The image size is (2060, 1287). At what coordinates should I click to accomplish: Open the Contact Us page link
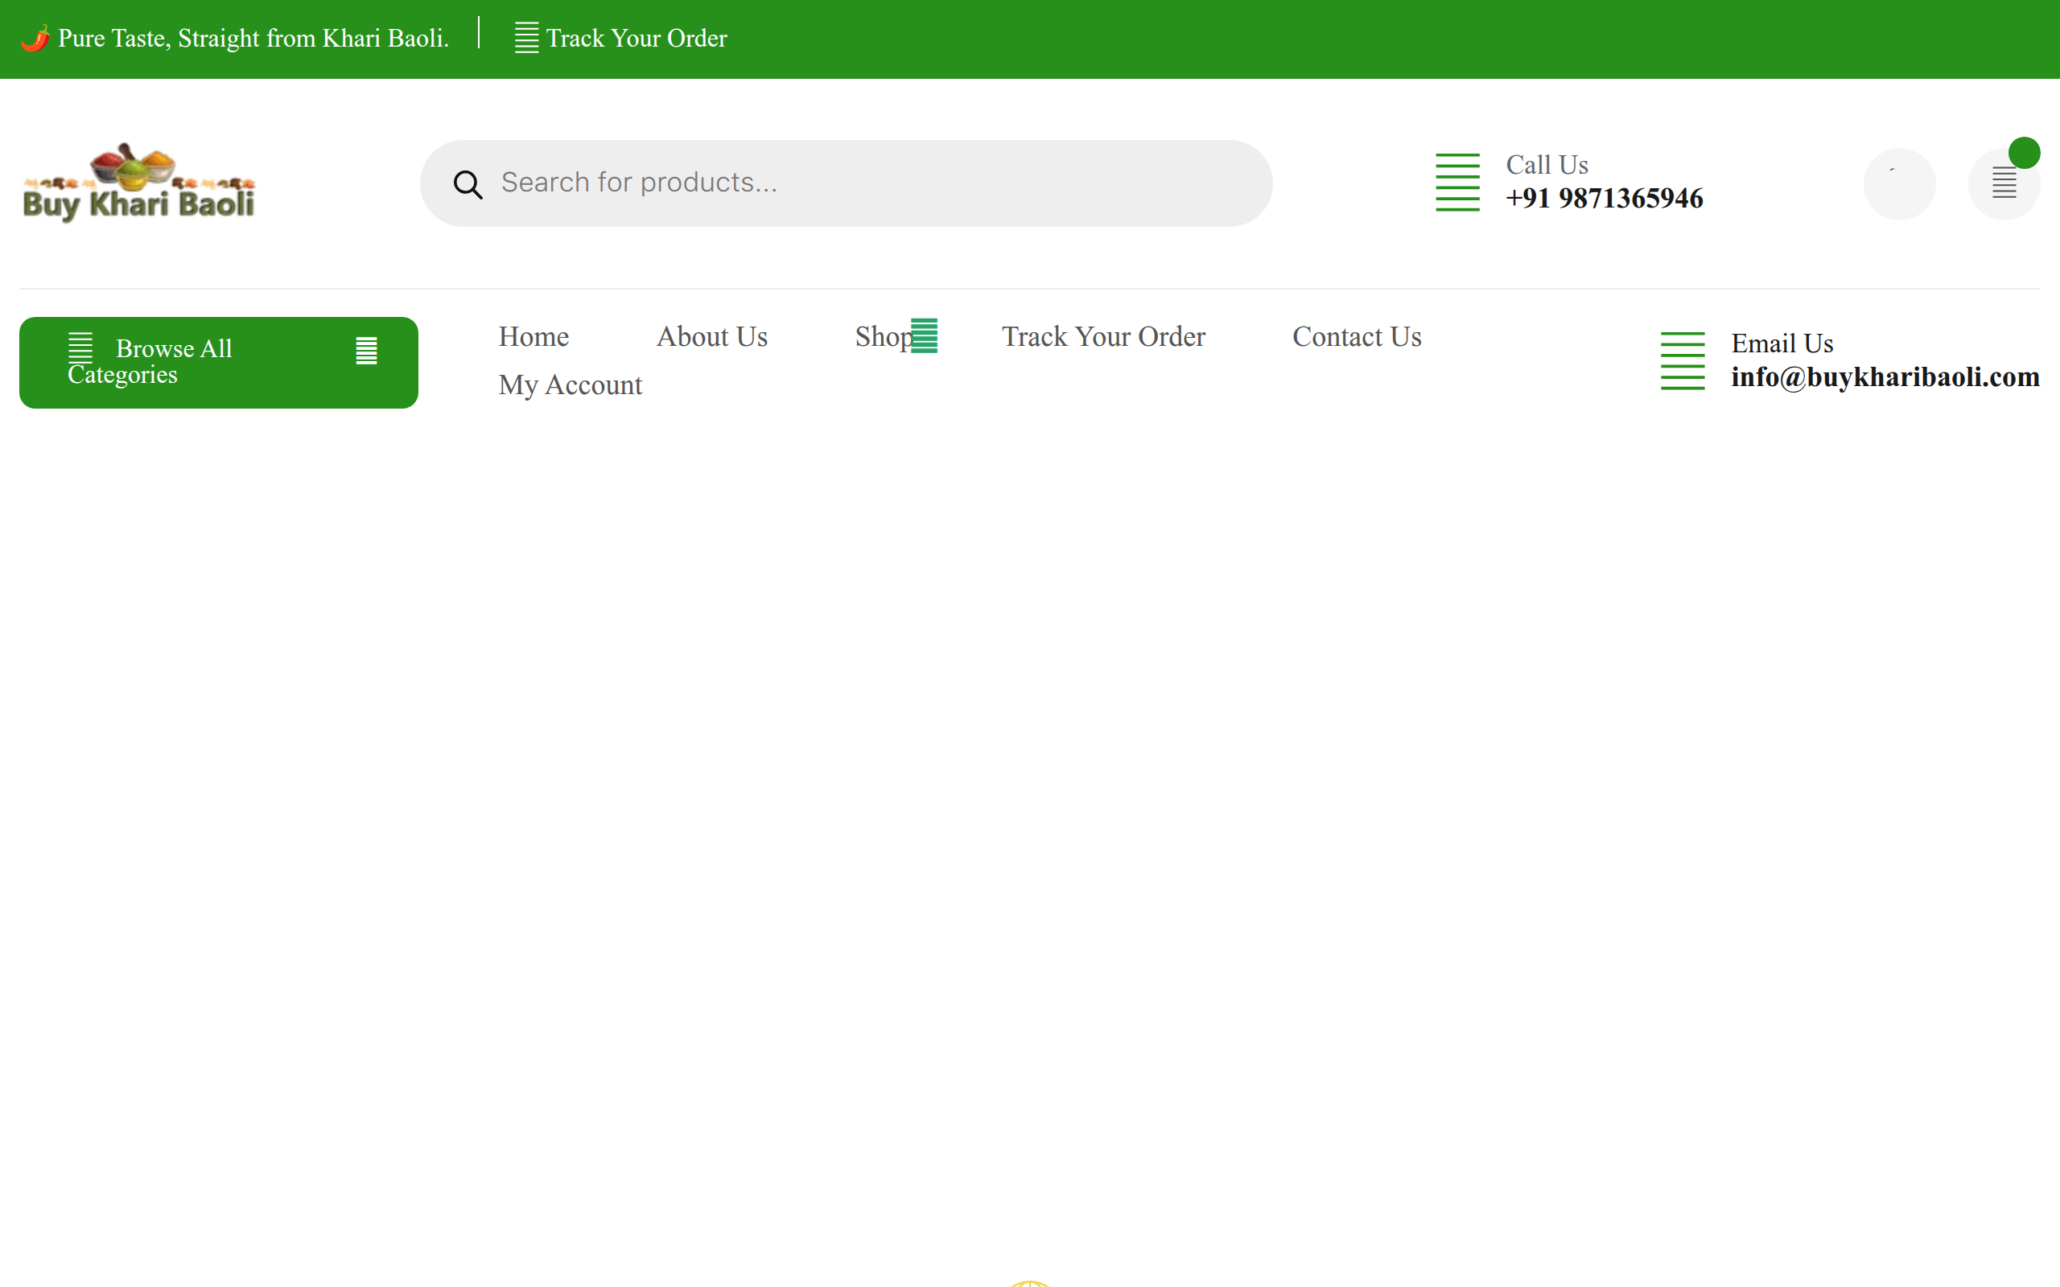click(x=1356, y=336)
